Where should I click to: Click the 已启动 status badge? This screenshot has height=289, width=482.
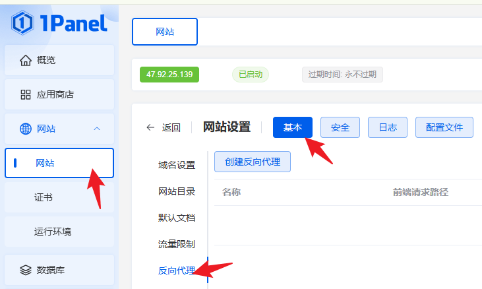tap(251, 75)
